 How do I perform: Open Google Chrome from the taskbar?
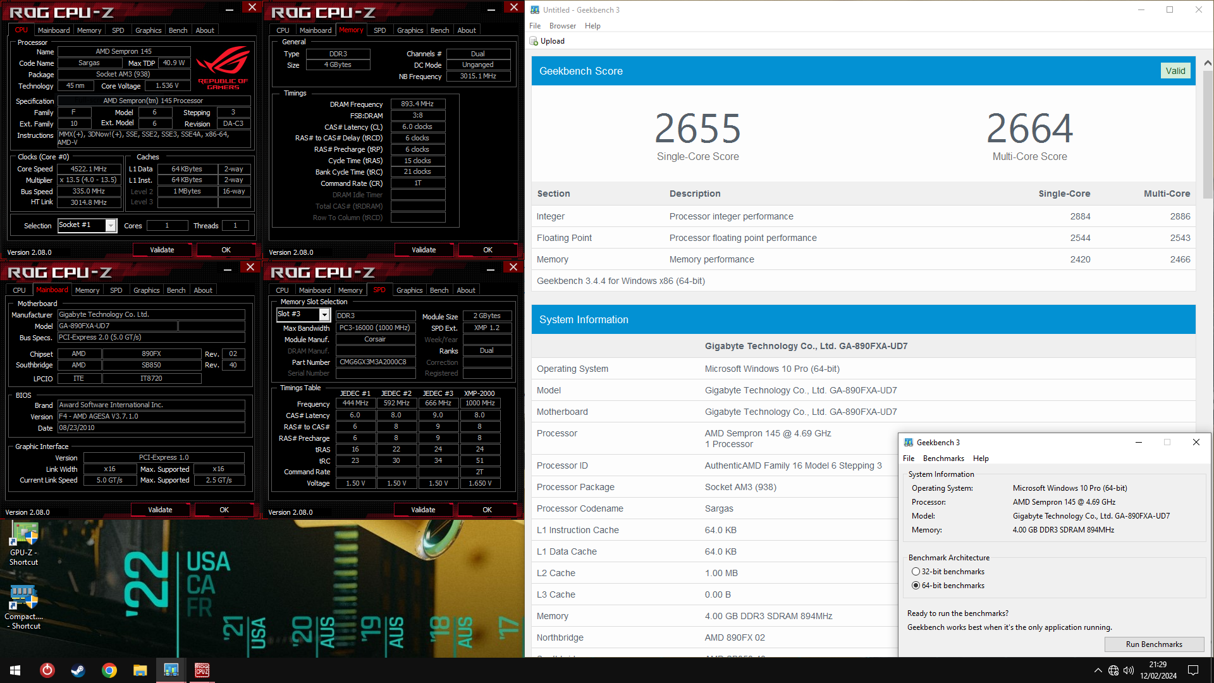(109, 670)
